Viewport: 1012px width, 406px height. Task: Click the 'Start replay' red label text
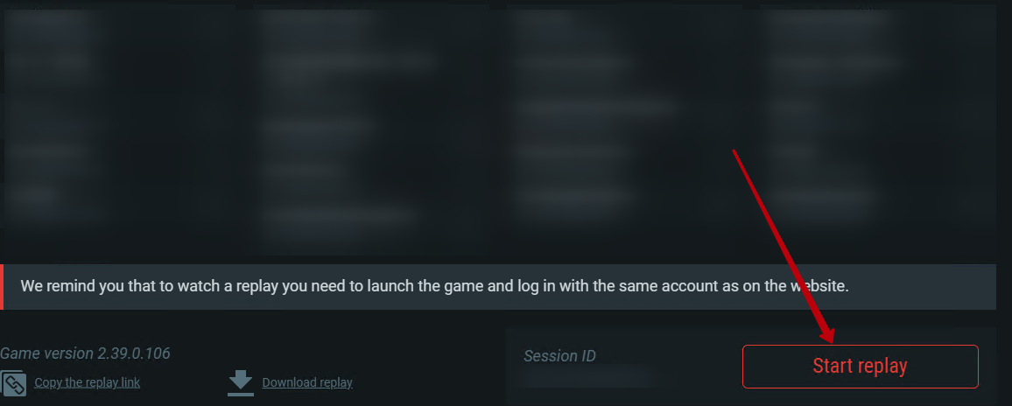coord(860,366)
